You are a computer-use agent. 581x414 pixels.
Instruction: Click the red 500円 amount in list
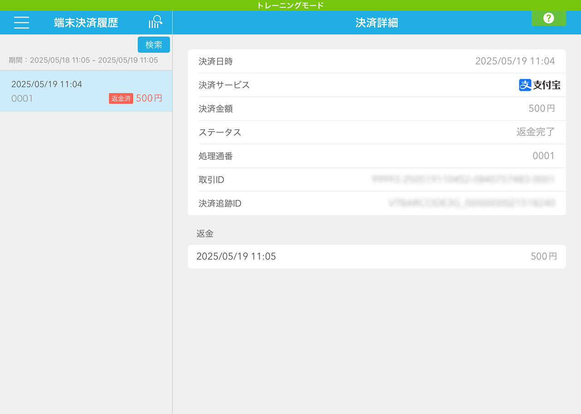149,98
